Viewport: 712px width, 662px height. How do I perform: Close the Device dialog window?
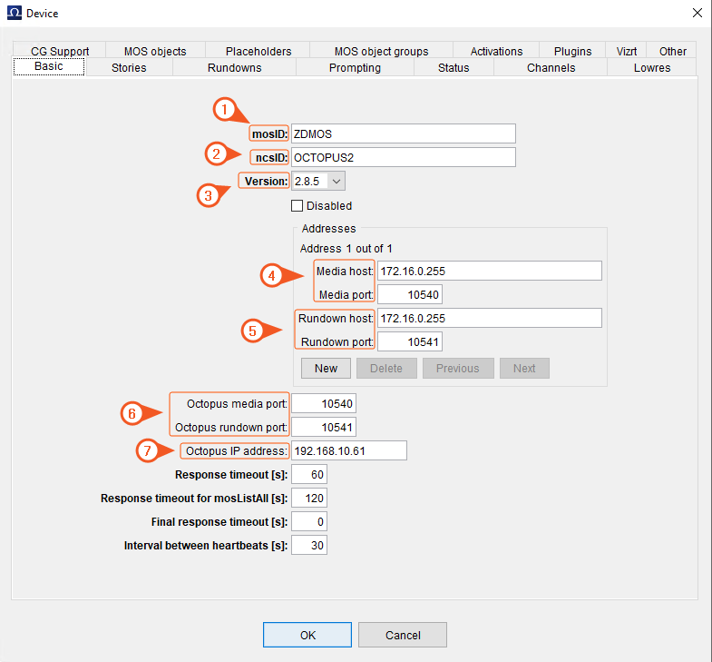point(697,13)
